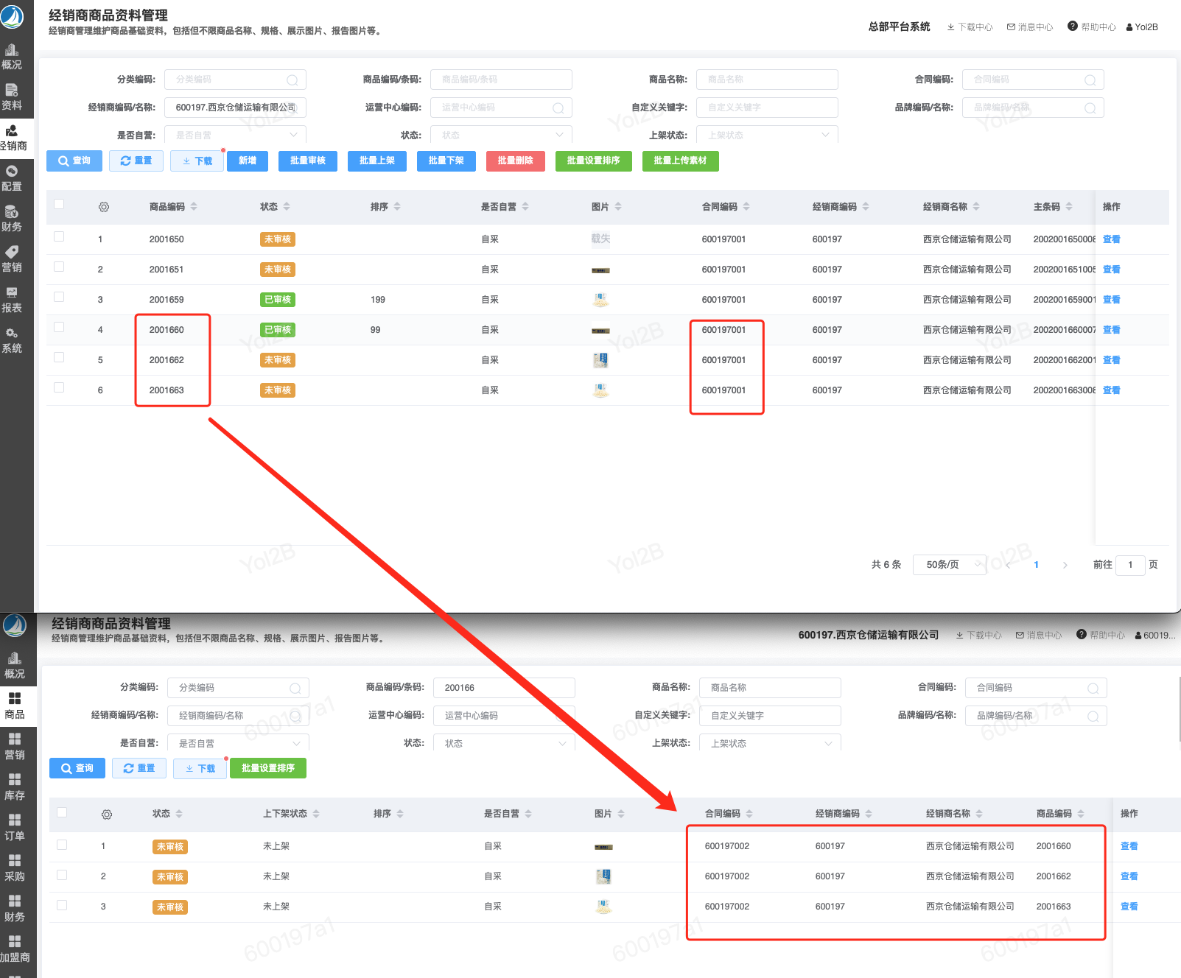The height and width of the screenshot is (978, 1181).
Task: Open 订单 in the bottom window sidebar
Action: [x=15, y=827]
